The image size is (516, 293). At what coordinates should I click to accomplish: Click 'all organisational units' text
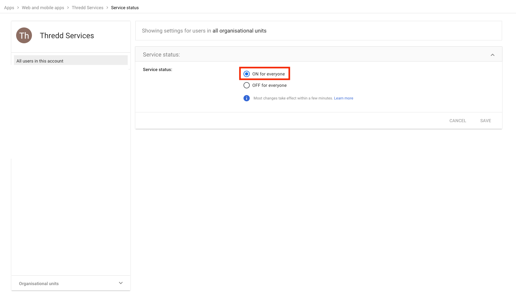coord(239,31)
